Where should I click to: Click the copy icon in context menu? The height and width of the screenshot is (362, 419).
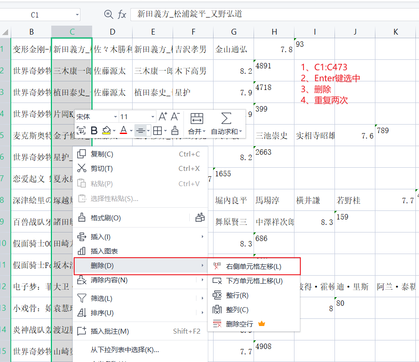[81, 154]
